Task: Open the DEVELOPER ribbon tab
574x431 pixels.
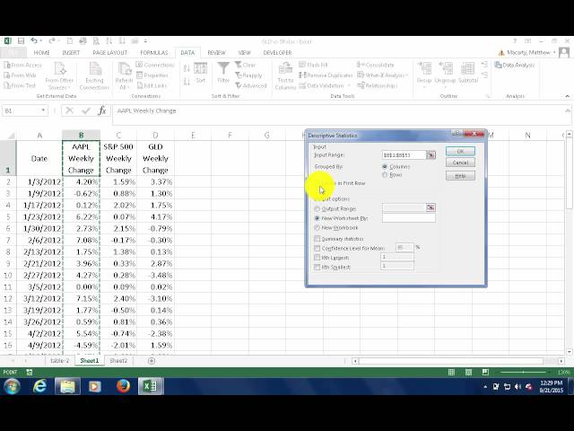Action: [277, 53]
